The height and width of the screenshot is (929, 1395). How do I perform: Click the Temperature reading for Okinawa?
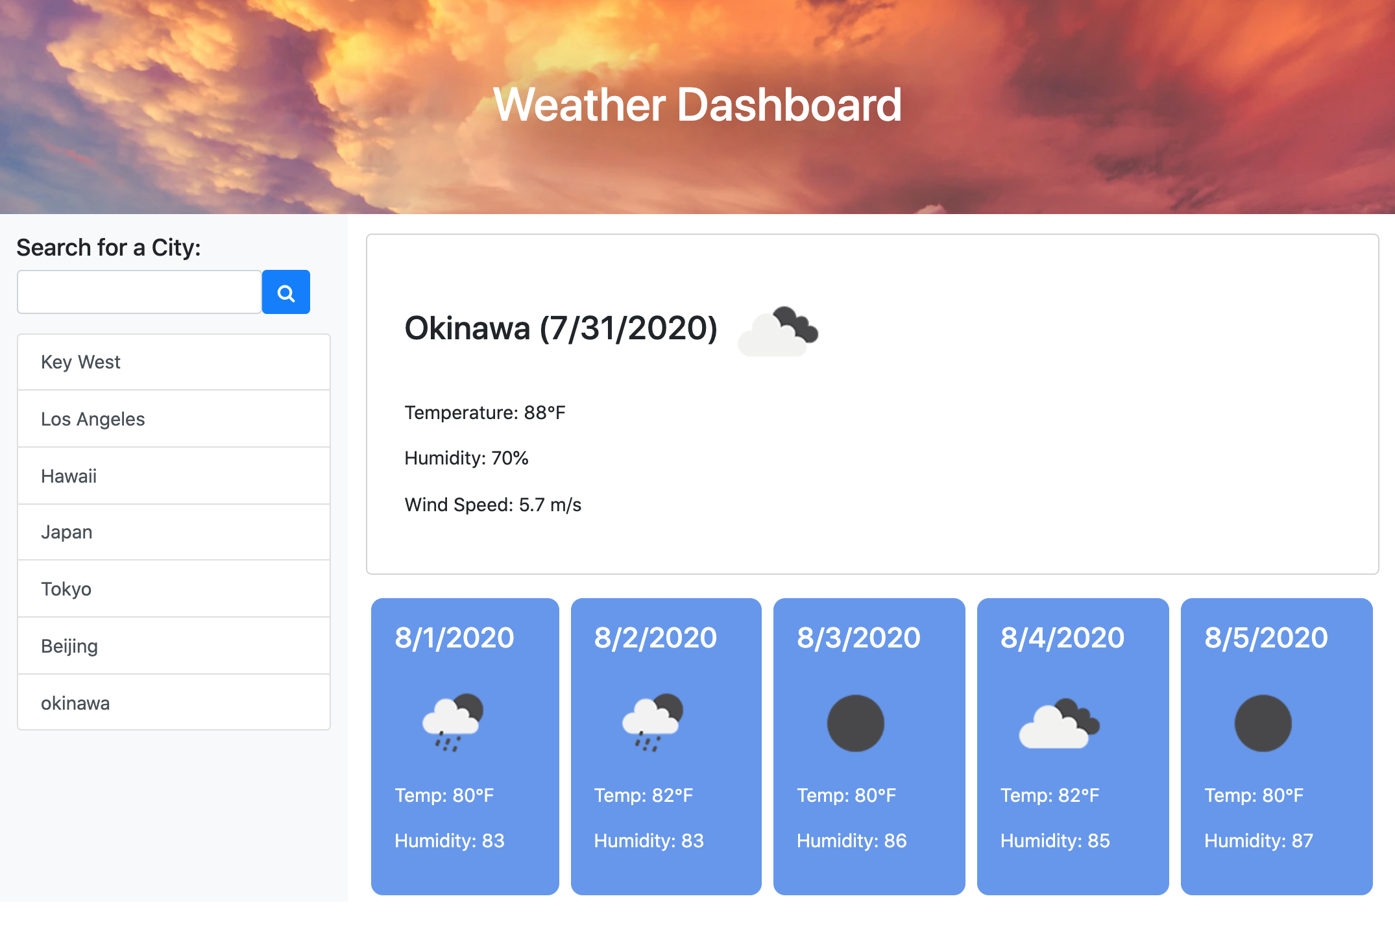point(484,411)
